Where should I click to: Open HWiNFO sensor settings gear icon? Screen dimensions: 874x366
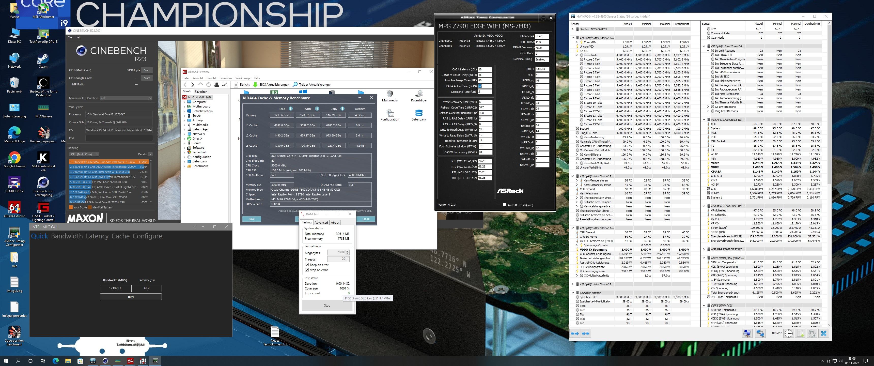pos(811,333)
